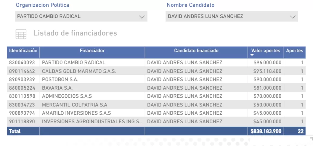Sort by the Valor aportes header

click(266, 51)
